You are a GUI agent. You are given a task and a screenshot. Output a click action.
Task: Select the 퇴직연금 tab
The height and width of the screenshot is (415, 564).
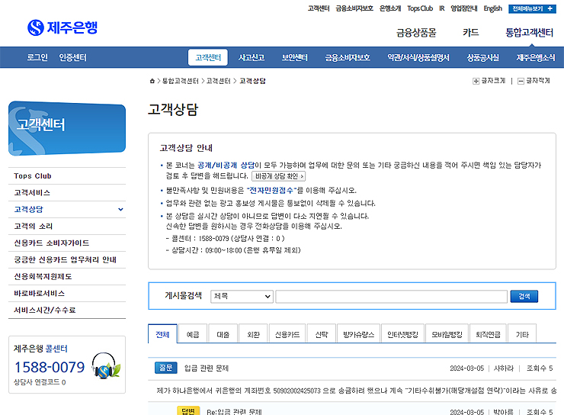point(488,334)
